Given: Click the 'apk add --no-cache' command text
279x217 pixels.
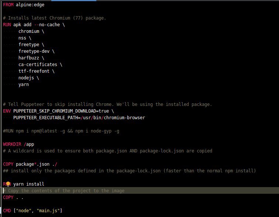Looking at the screenshot, I should (37, 25).
